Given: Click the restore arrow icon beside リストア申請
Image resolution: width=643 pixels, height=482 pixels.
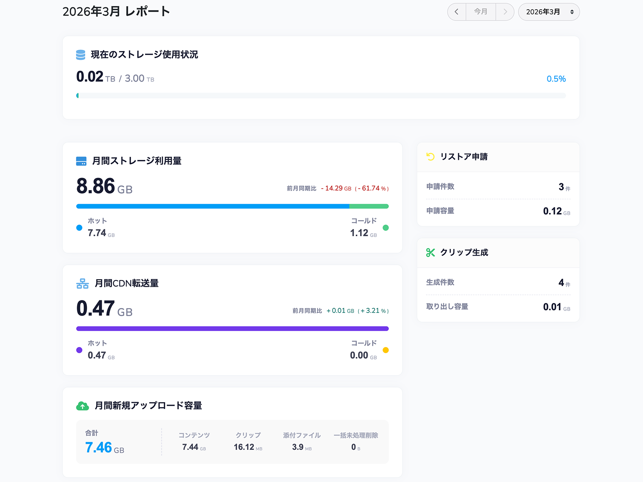Looking at the screenshot, I should pos(430,157).
